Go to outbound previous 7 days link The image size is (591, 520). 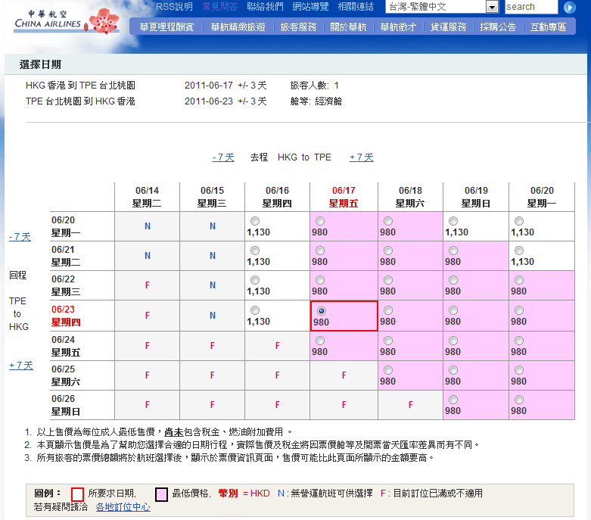point(223,157)
